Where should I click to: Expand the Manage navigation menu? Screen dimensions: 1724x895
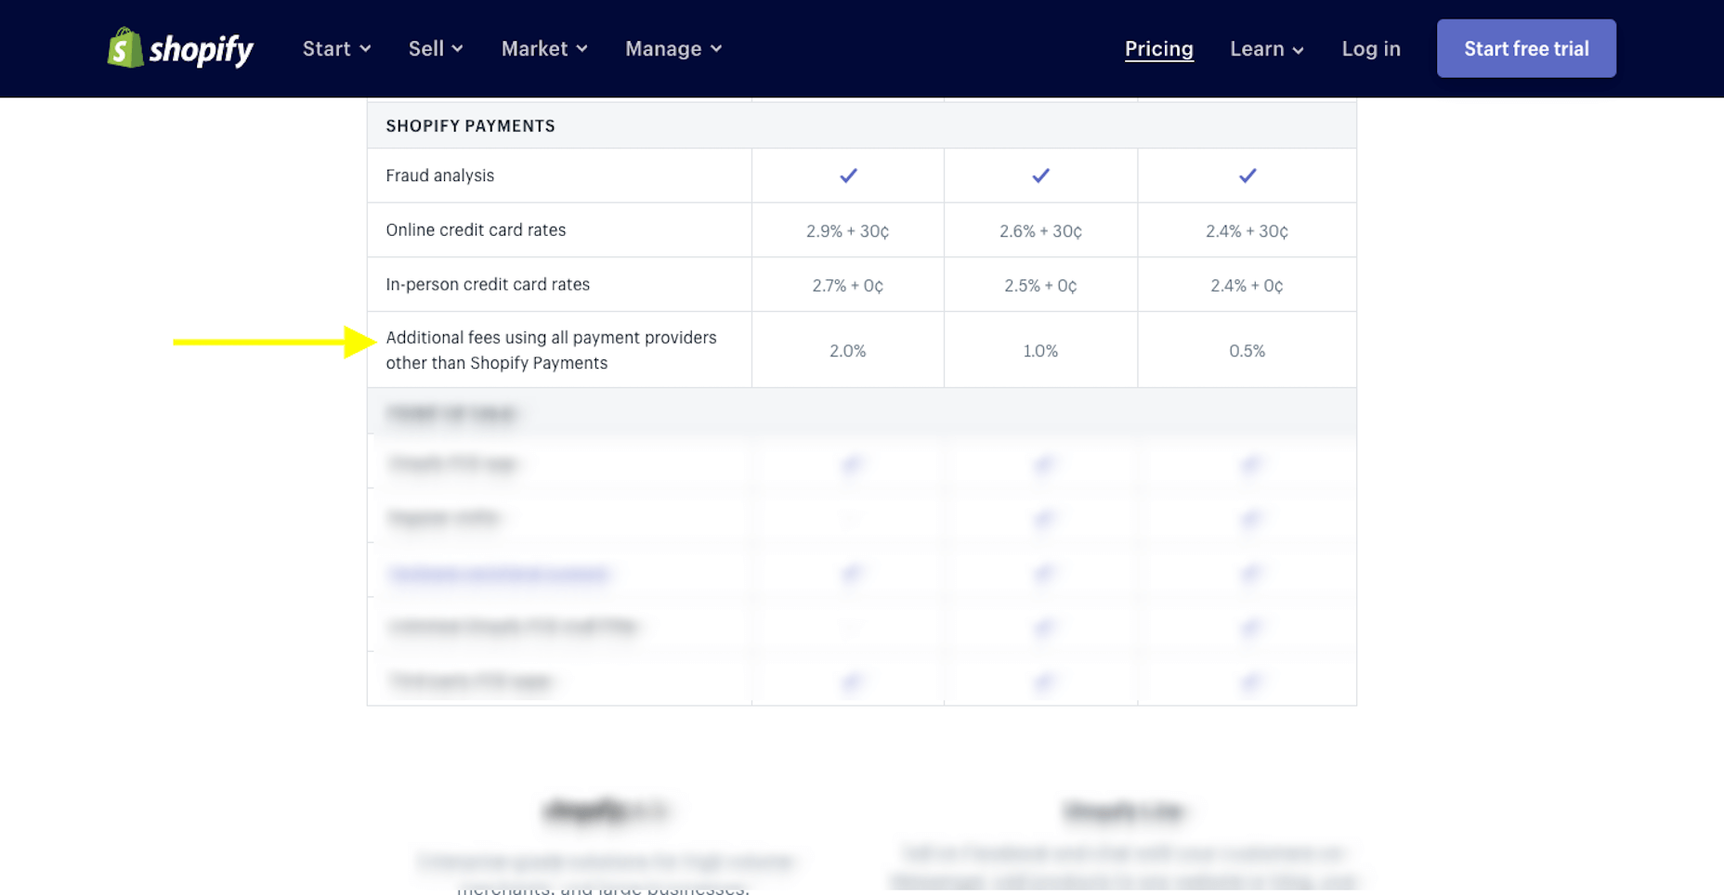point(673,48)
